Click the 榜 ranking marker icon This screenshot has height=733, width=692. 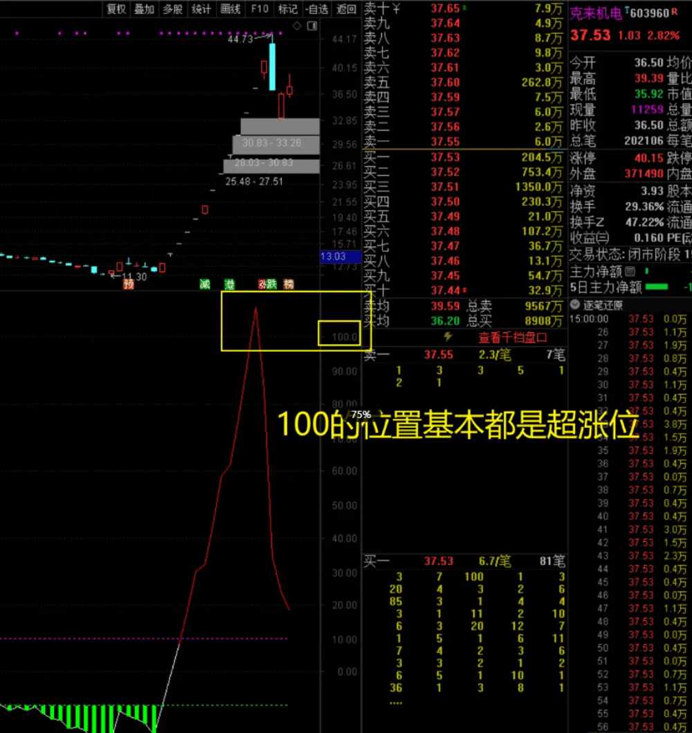(x=289, y=284)
